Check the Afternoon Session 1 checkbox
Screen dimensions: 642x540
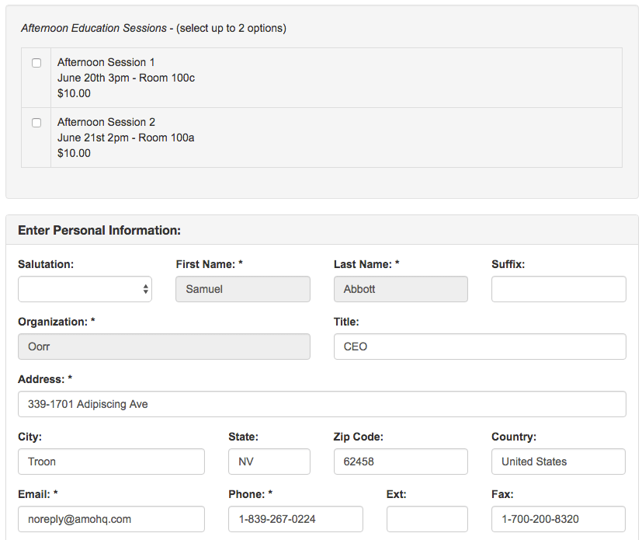point(36,63)
